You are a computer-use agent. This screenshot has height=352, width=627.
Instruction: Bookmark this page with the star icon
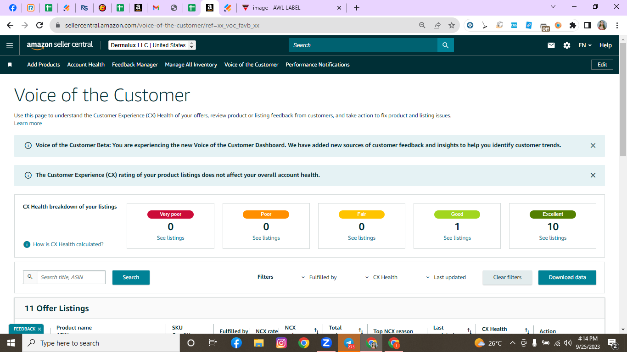452,26
